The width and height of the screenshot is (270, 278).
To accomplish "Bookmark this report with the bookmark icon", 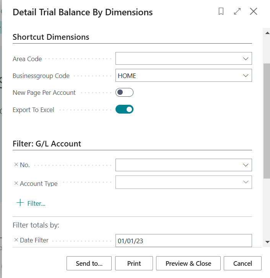I will [221, 11].
